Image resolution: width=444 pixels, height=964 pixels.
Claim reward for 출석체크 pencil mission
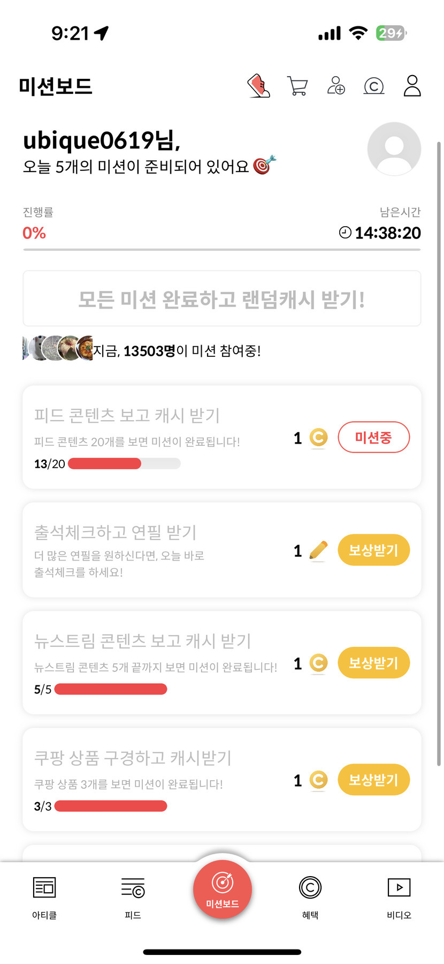click(x=373, y=550)
